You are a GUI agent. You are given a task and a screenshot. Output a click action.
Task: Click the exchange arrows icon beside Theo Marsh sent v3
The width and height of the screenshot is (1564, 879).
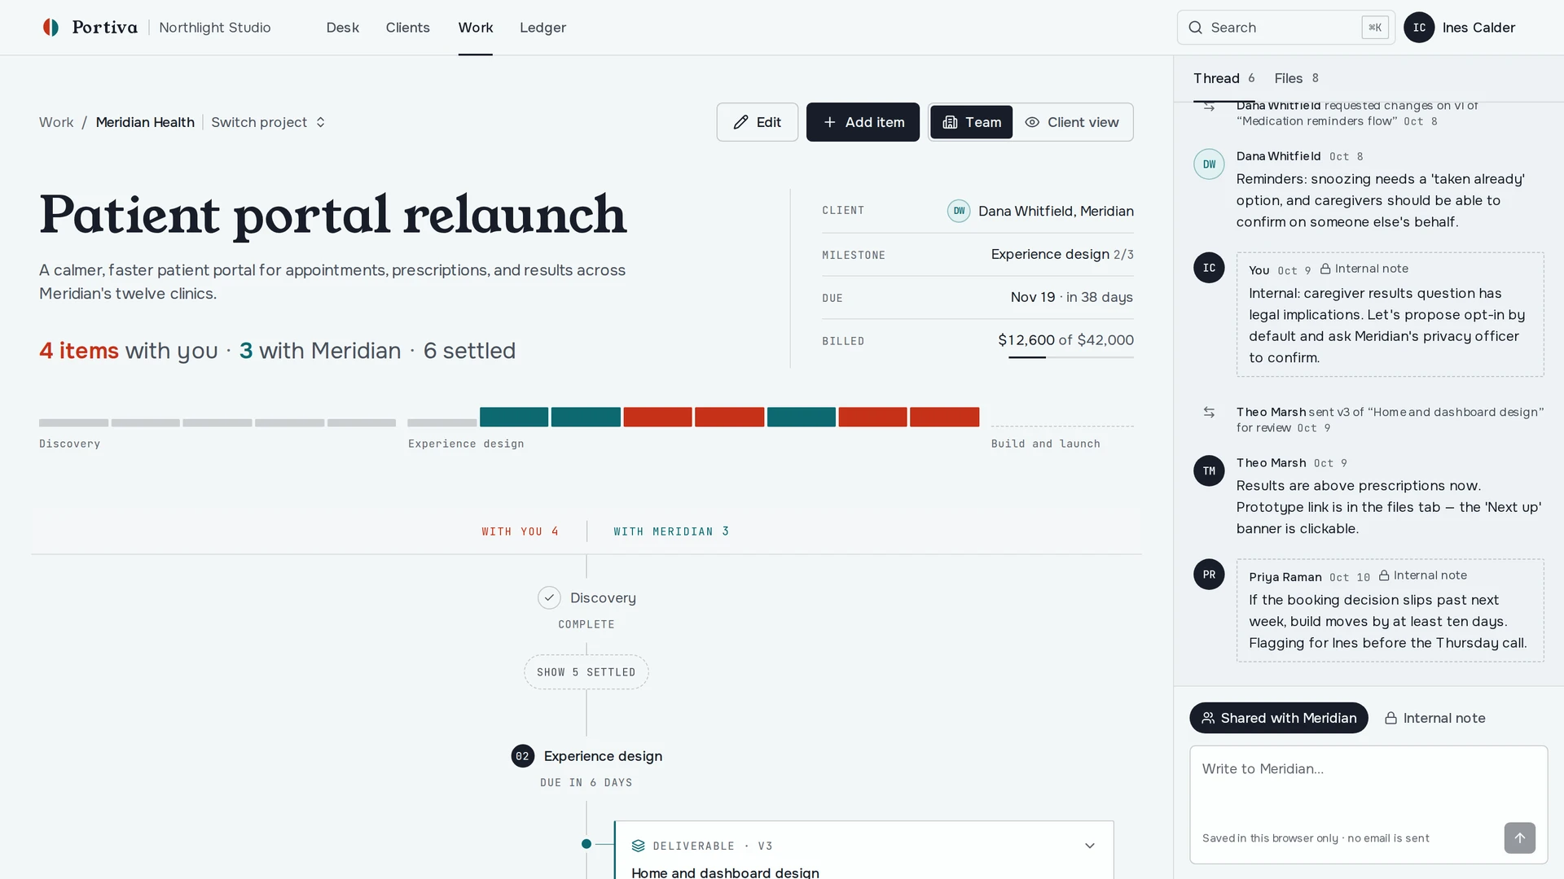pyautogui.click(x=1209, y=412)
